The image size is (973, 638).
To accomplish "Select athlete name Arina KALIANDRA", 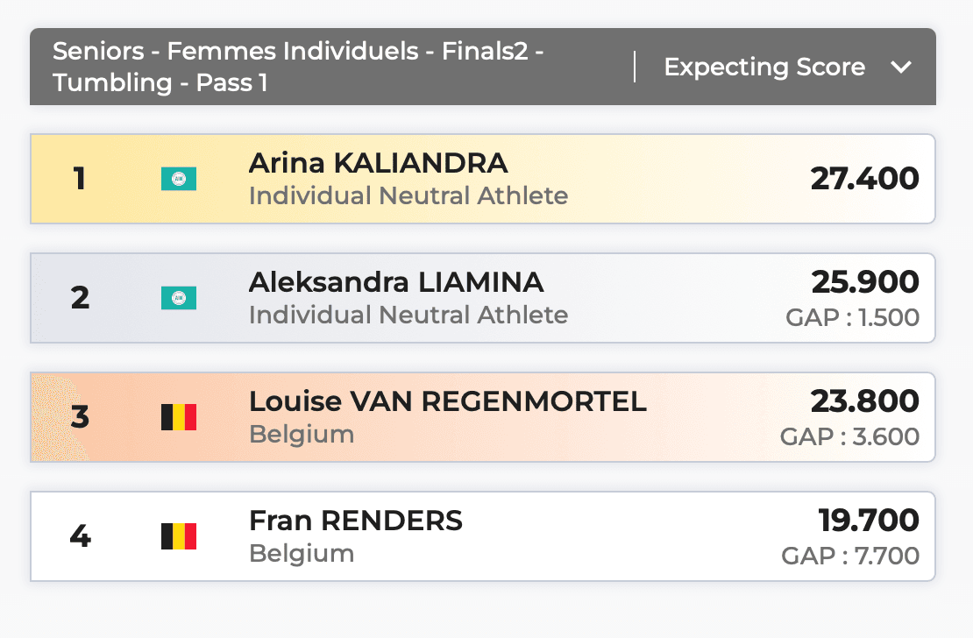I will (x=378, y=163).
